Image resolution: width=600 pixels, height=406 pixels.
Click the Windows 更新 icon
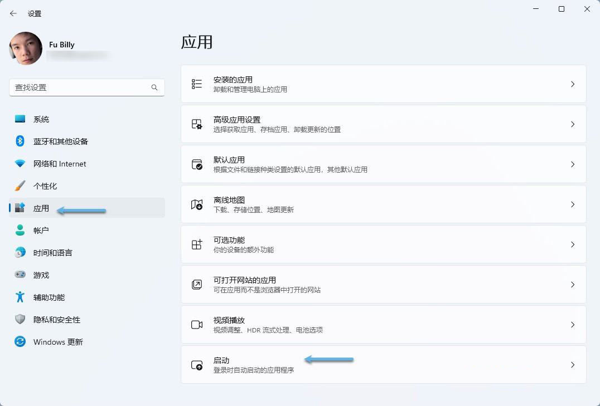click(20, 341)
